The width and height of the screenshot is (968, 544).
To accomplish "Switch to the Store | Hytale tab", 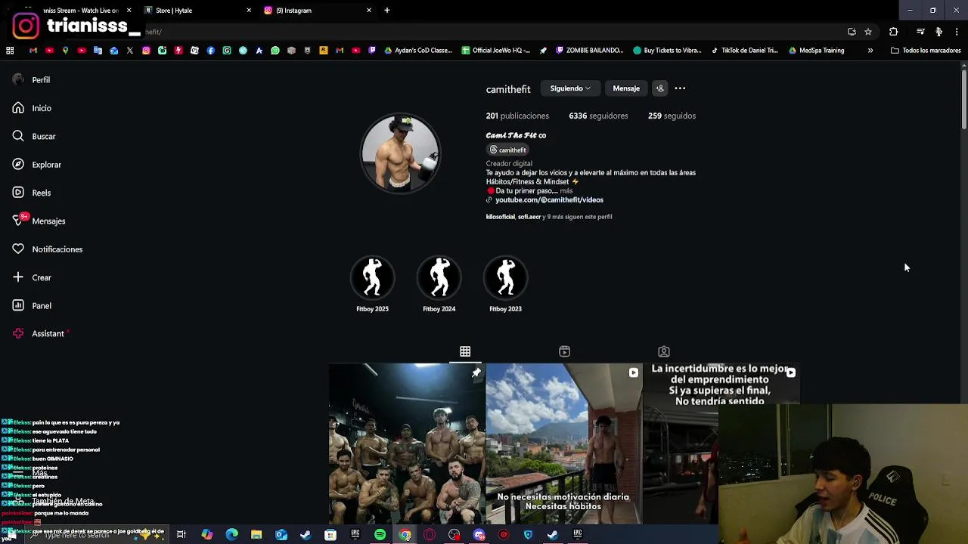I will click(x=198, y=11).
